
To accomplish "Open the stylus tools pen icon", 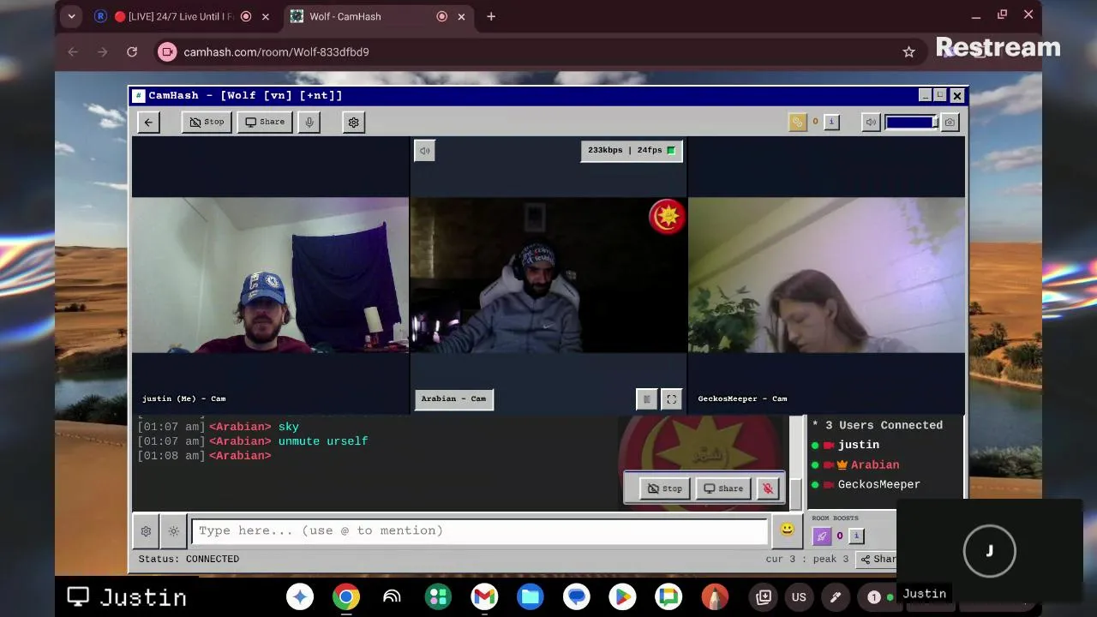I will click(x=836, y=596).
